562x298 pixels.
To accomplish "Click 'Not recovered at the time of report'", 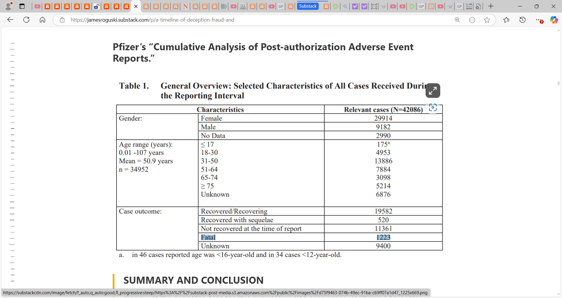I will tap(251, 229).
